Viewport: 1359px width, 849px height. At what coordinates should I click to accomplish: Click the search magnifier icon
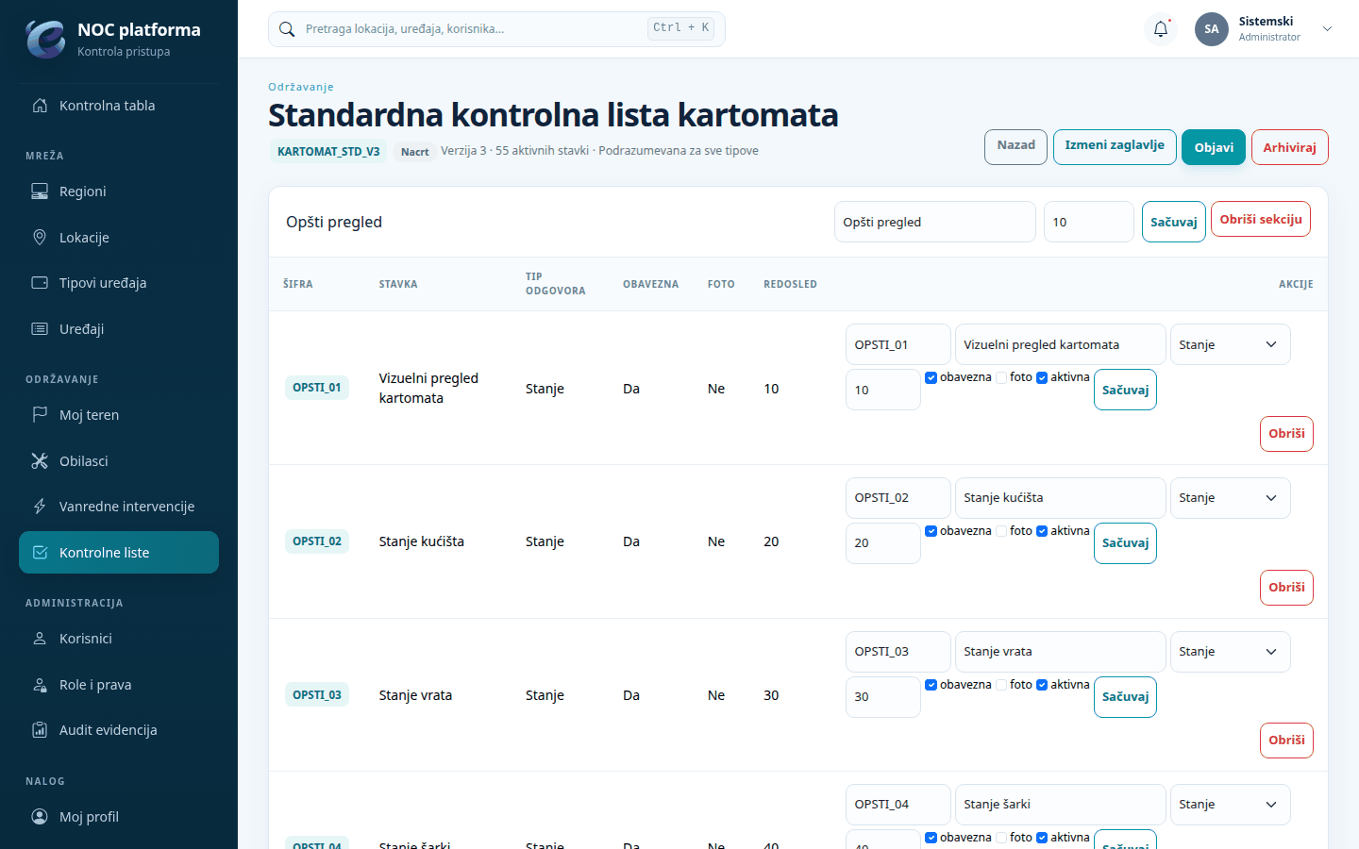[x=287, y=29]
